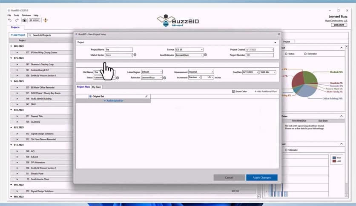Click the Lost legend color swatch
356x206 pixels.
334,161
